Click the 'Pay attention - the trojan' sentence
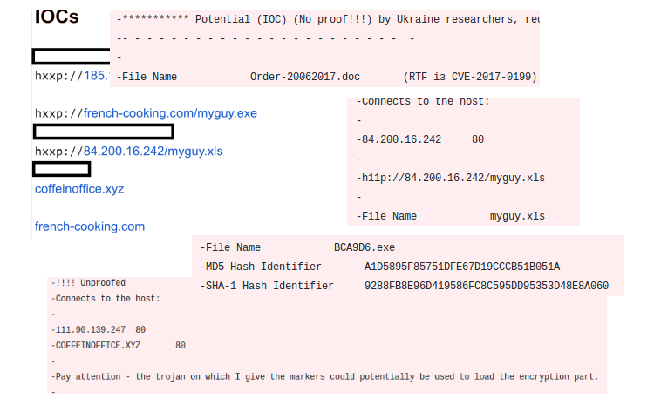The height and width of the screenshot is (419, 661). (325, 376)
